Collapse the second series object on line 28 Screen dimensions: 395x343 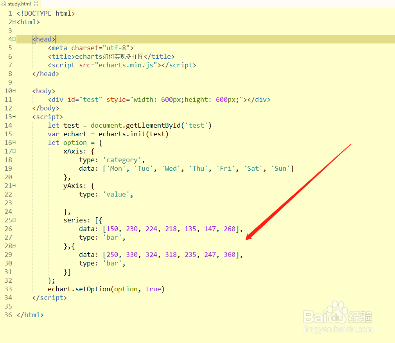(14, 246)
